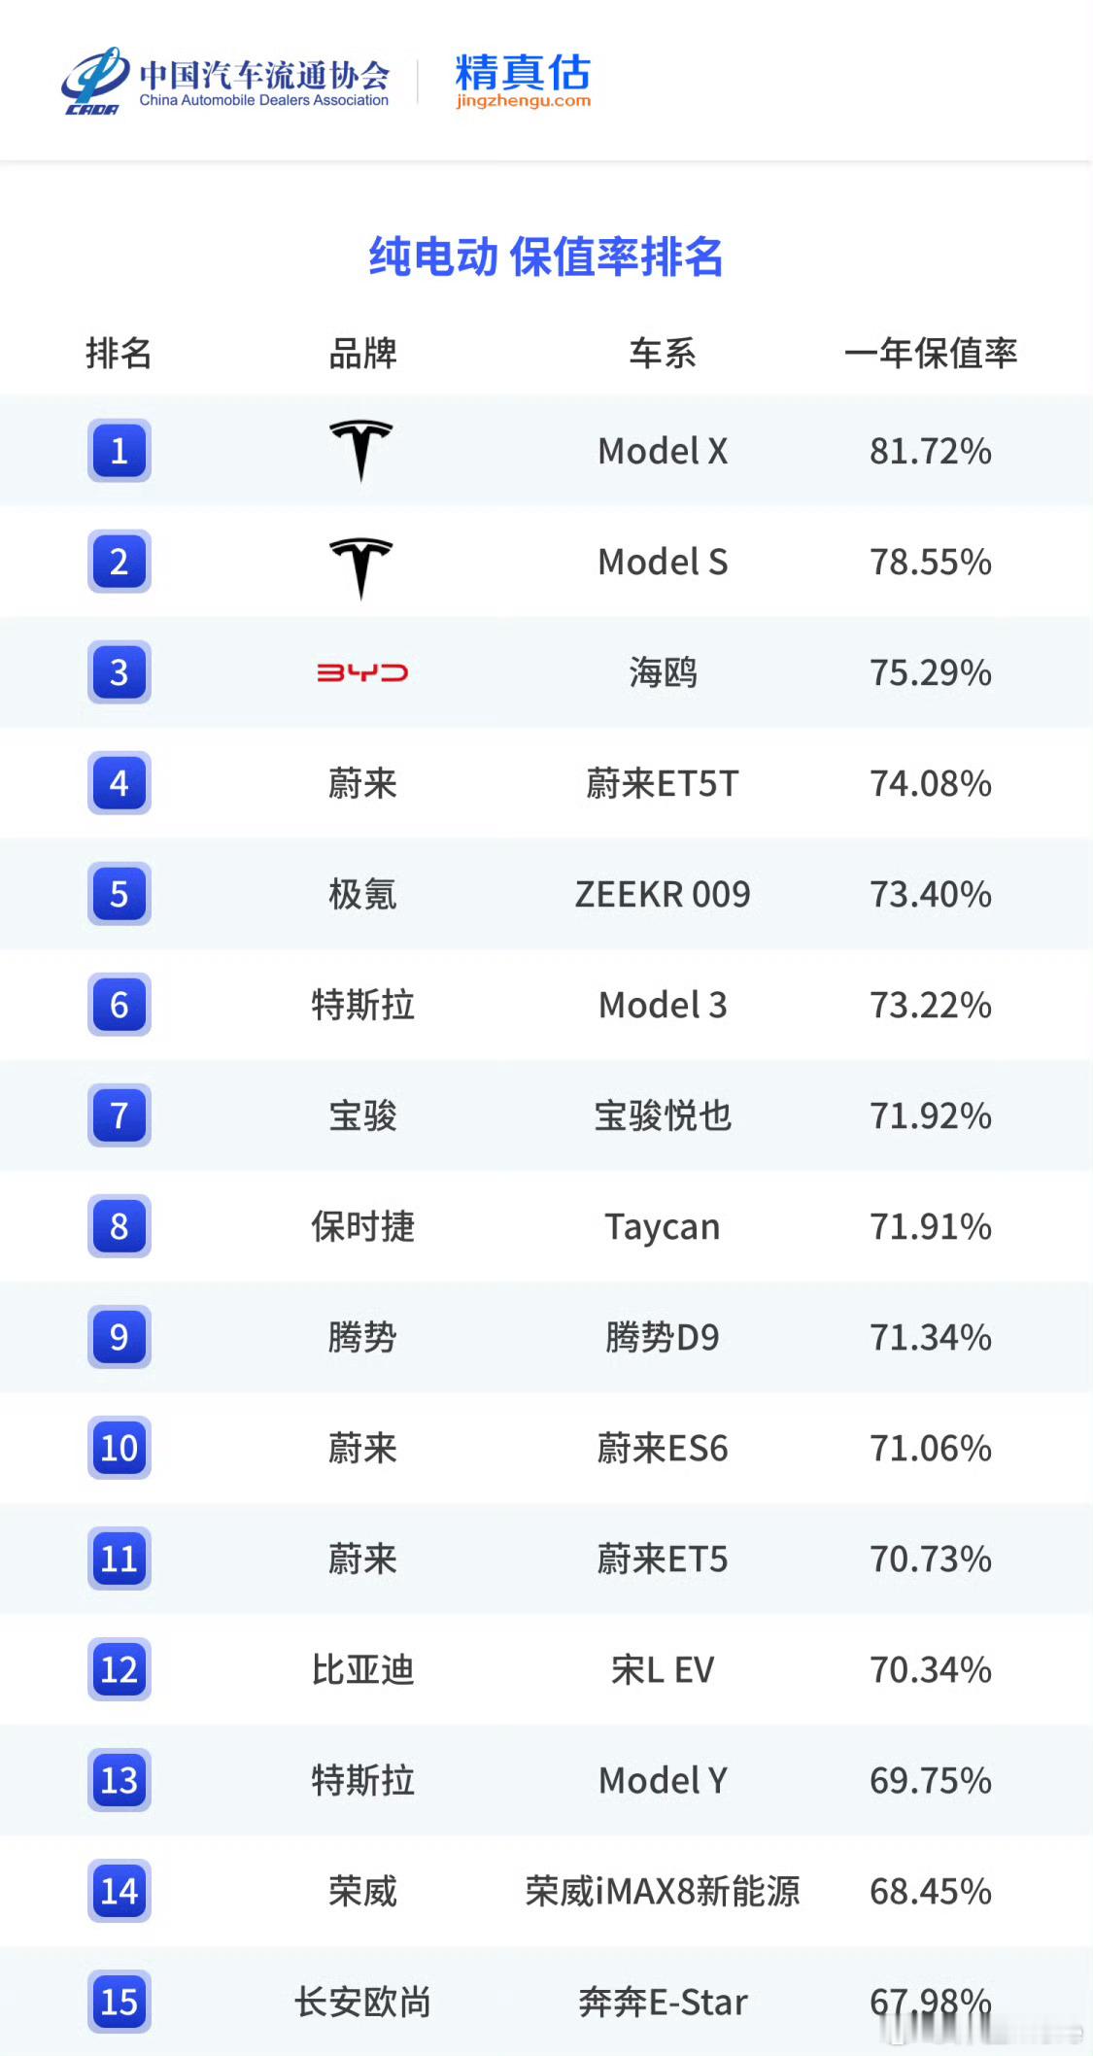The image size is (1093, 2056).
Task: Click the red BYD logo
Action: tap(362, 672)
